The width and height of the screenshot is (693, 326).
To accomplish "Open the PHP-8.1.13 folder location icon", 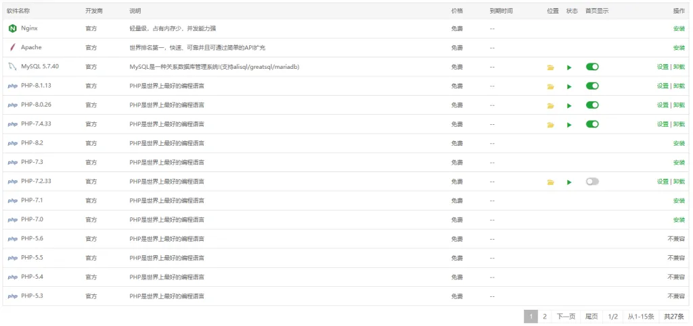I will [x=550, y=86].
